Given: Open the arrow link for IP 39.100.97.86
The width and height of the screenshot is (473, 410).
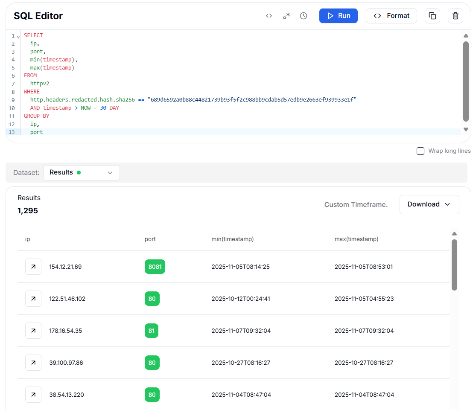Looking at the screenshot, I should (33, 363).
